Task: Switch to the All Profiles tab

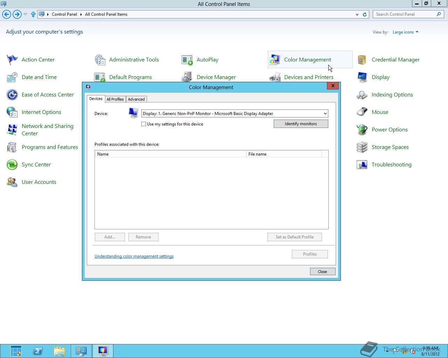Action: [115, 99]
